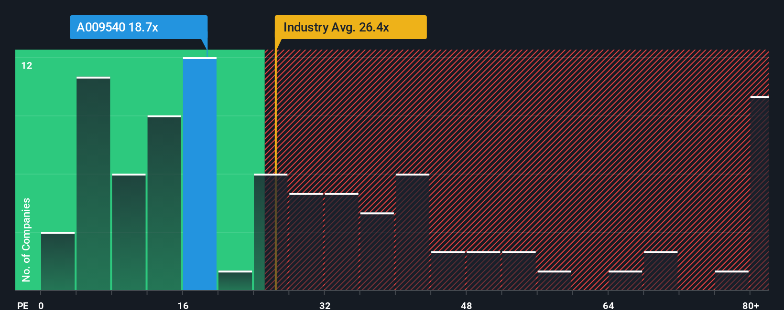This screenshot has height=310, width=784.
Task: Select the bar for PE 48 to 52
Action: coord(483,270)
